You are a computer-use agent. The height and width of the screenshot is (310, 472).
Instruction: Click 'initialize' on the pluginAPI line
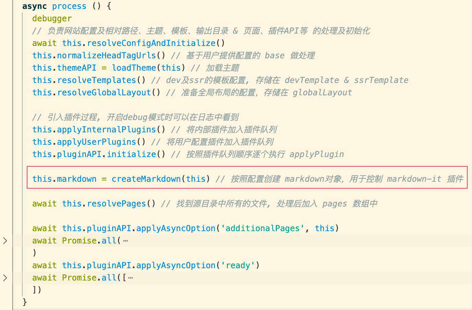pyautogui.click(x=132, y=154)
